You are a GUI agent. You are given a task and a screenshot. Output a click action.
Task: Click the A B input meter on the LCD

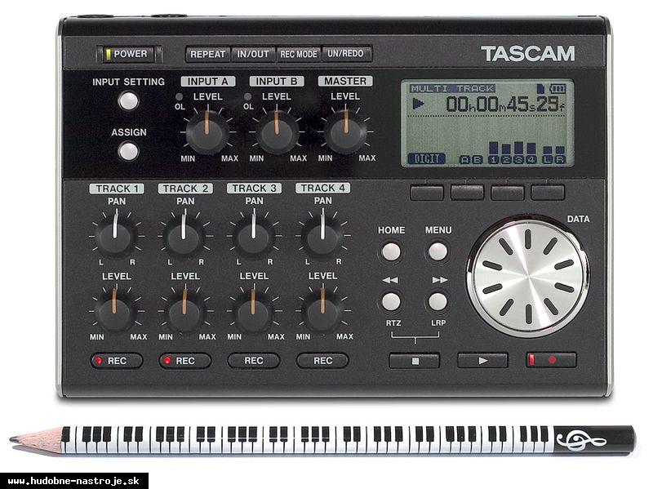[471, 159]
